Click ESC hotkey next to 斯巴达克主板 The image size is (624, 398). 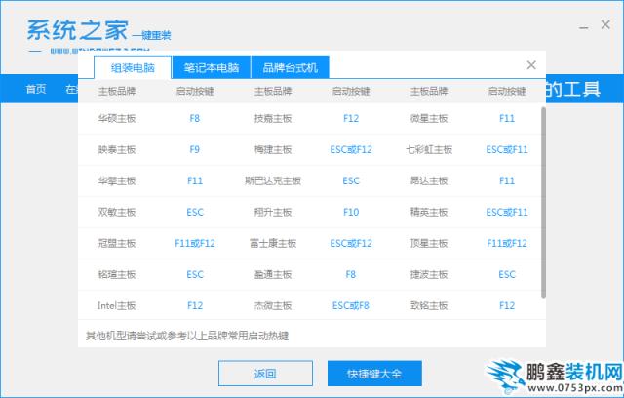tap(351, 180)
